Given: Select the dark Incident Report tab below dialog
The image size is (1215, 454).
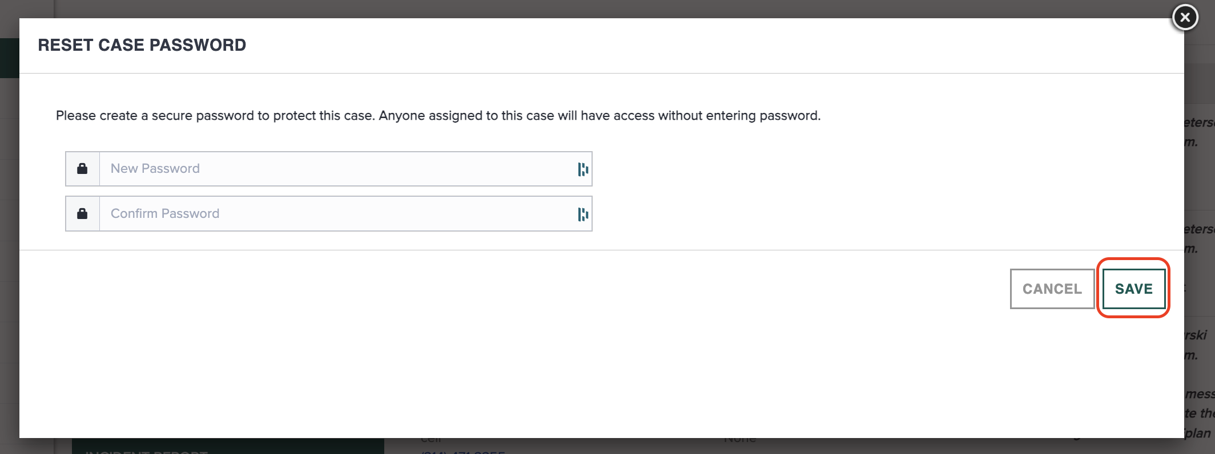Looking at the screenshot, I should (228, 447).
